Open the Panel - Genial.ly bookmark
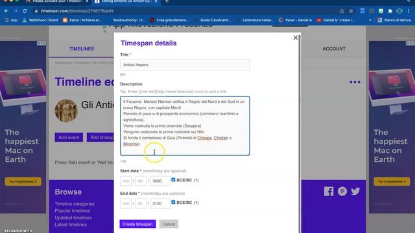Screen dimensions: 415x233 [296, 20]
